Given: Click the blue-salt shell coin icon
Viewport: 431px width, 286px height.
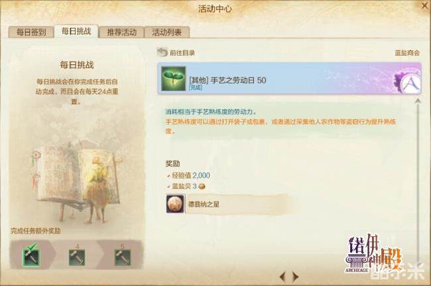Looking at the screenshot, I should coord(202,186).
